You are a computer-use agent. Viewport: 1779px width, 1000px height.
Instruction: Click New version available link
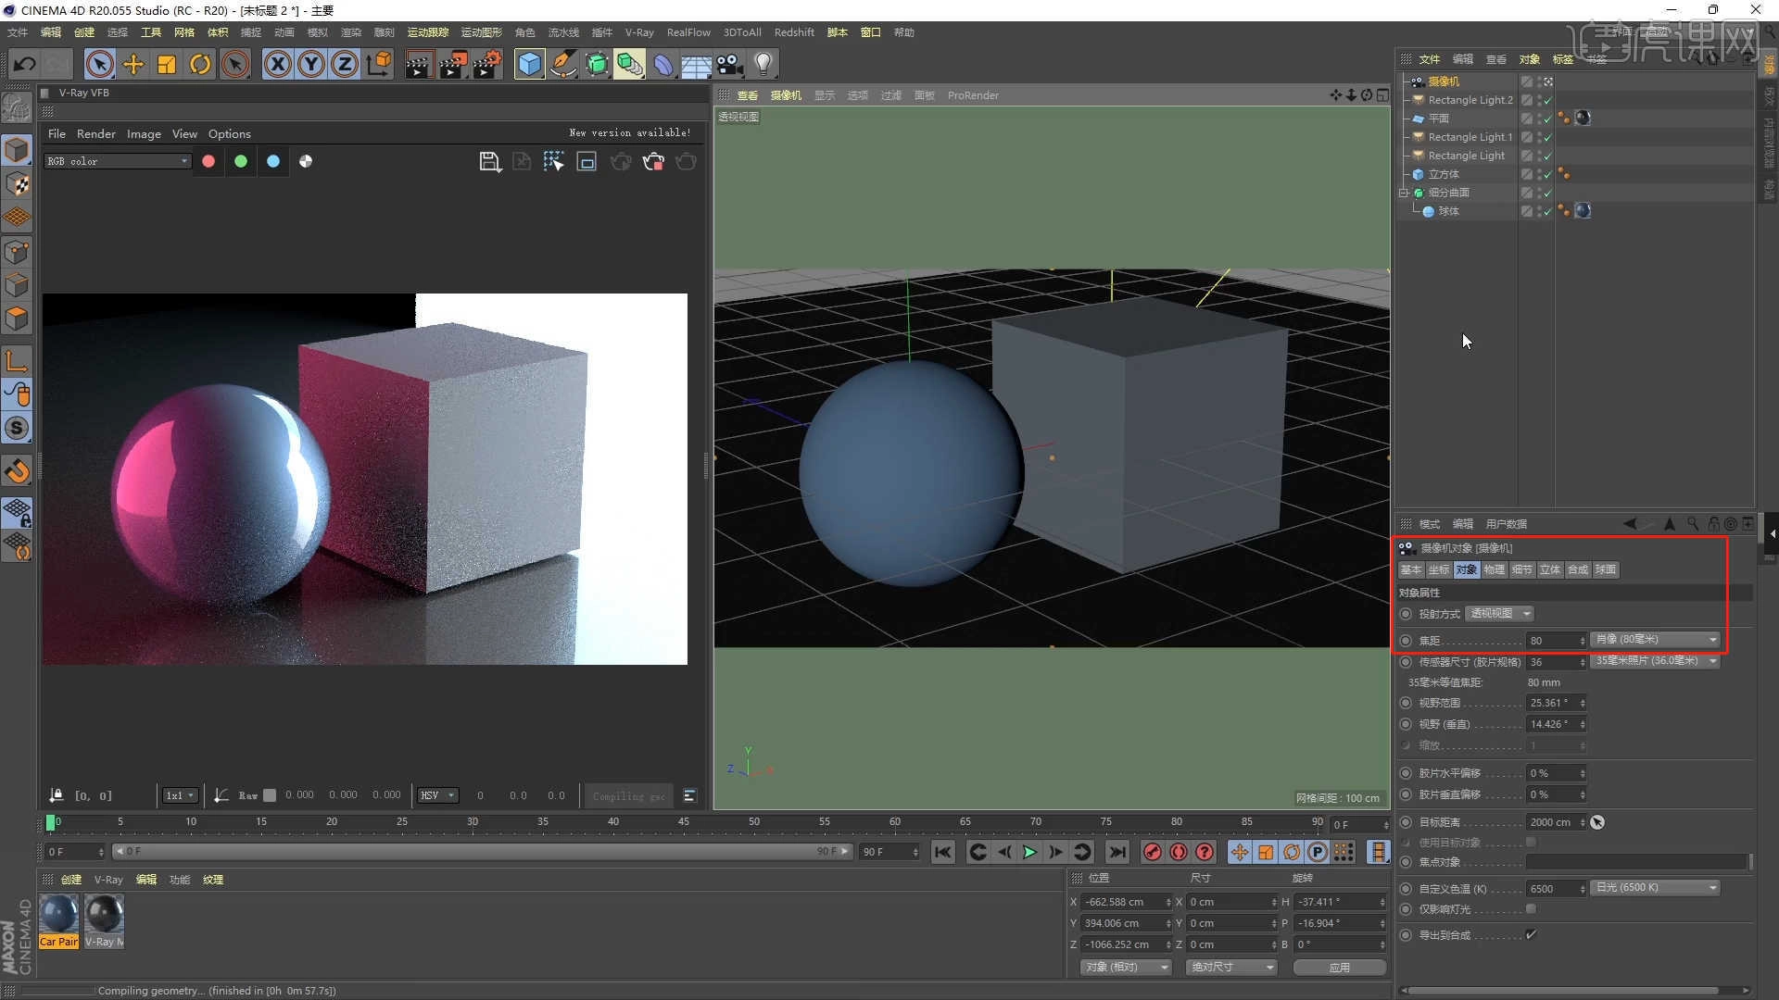pyautogui.click(x=629, y=133)
